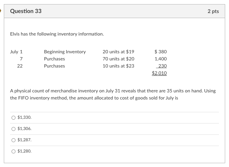229x167 pixels.
Task: Choose the $1,306 radio option
Action: click(13, 129)
